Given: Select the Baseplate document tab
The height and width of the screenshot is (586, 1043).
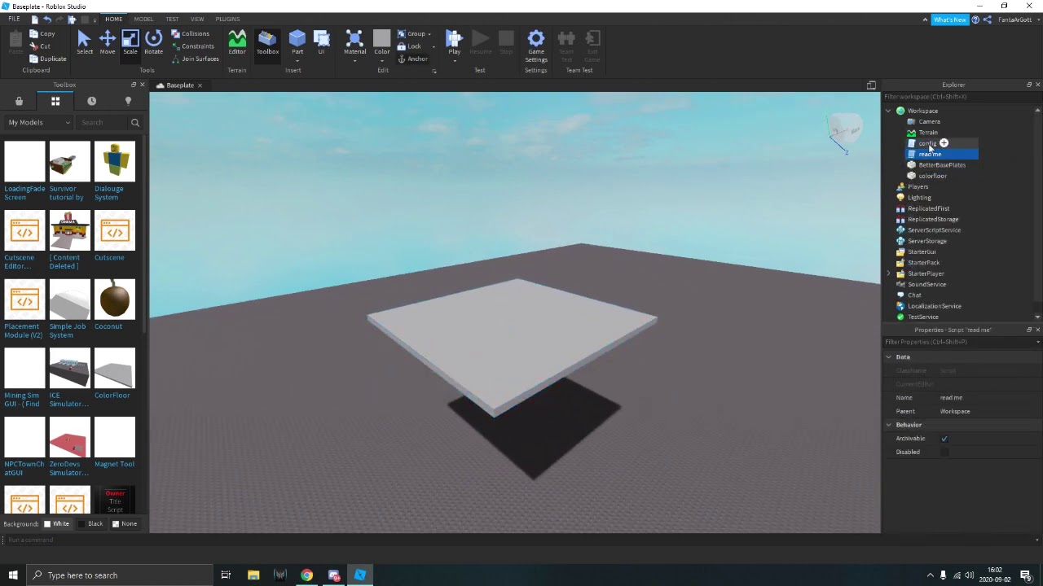Looking at the screenshot, I should click(x=179, y=85).
